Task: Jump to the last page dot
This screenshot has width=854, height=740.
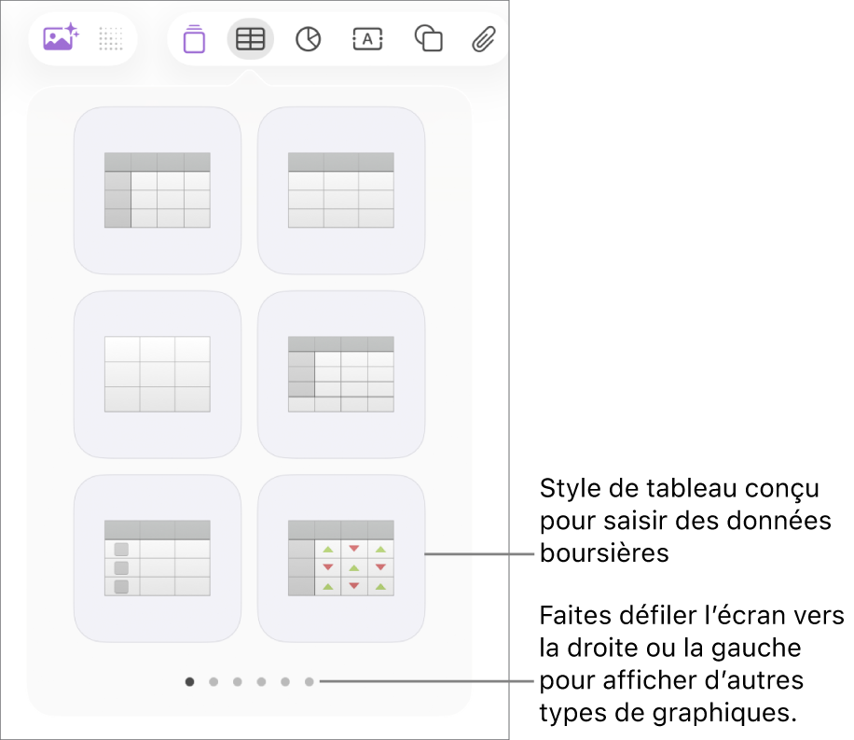Action: (x=309, y=681)
